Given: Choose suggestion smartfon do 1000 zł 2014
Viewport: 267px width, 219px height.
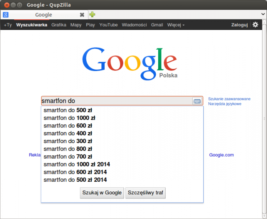Looking at the screenshot, I should [122, 164].
